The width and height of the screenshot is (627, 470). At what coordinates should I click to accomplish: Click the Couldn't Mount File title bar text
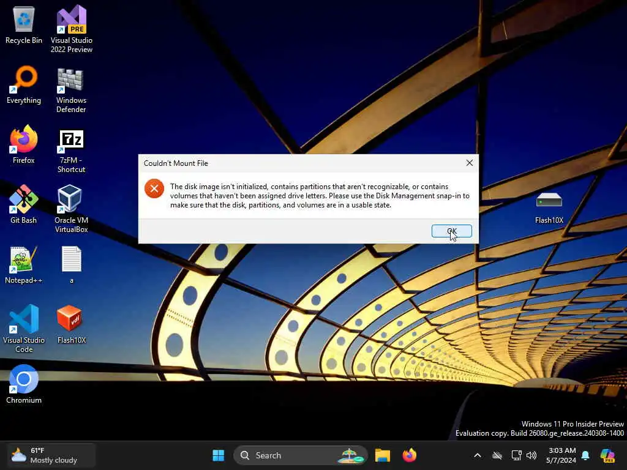[176, 163]
